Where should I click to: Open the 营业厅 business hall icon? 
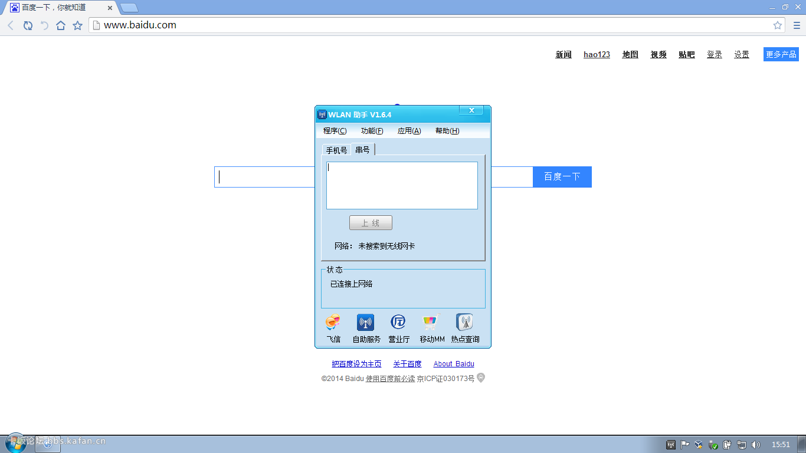coord(398,322)
